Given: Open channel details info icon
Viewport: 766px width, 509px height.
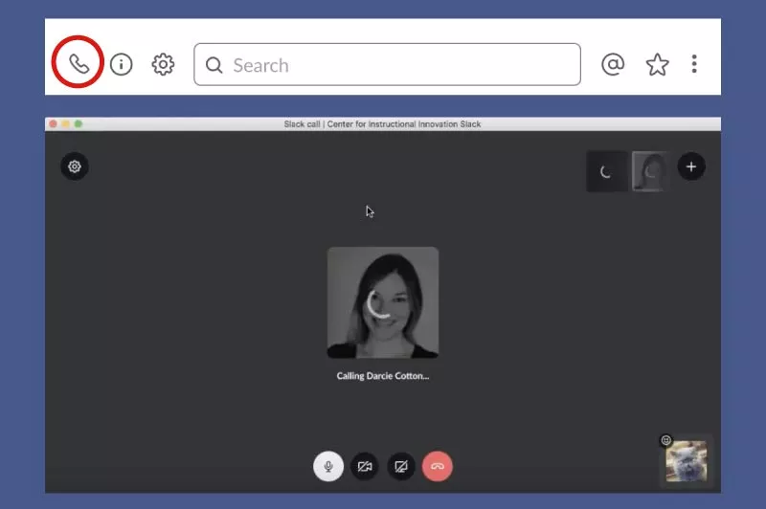Looking at the screenshot, I should click(121, 64).
